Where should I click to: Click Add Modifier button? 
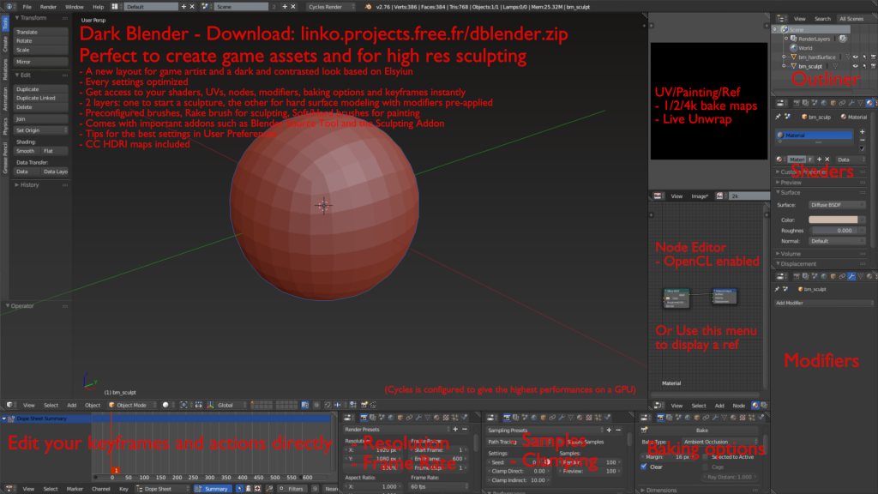(823, 303)
